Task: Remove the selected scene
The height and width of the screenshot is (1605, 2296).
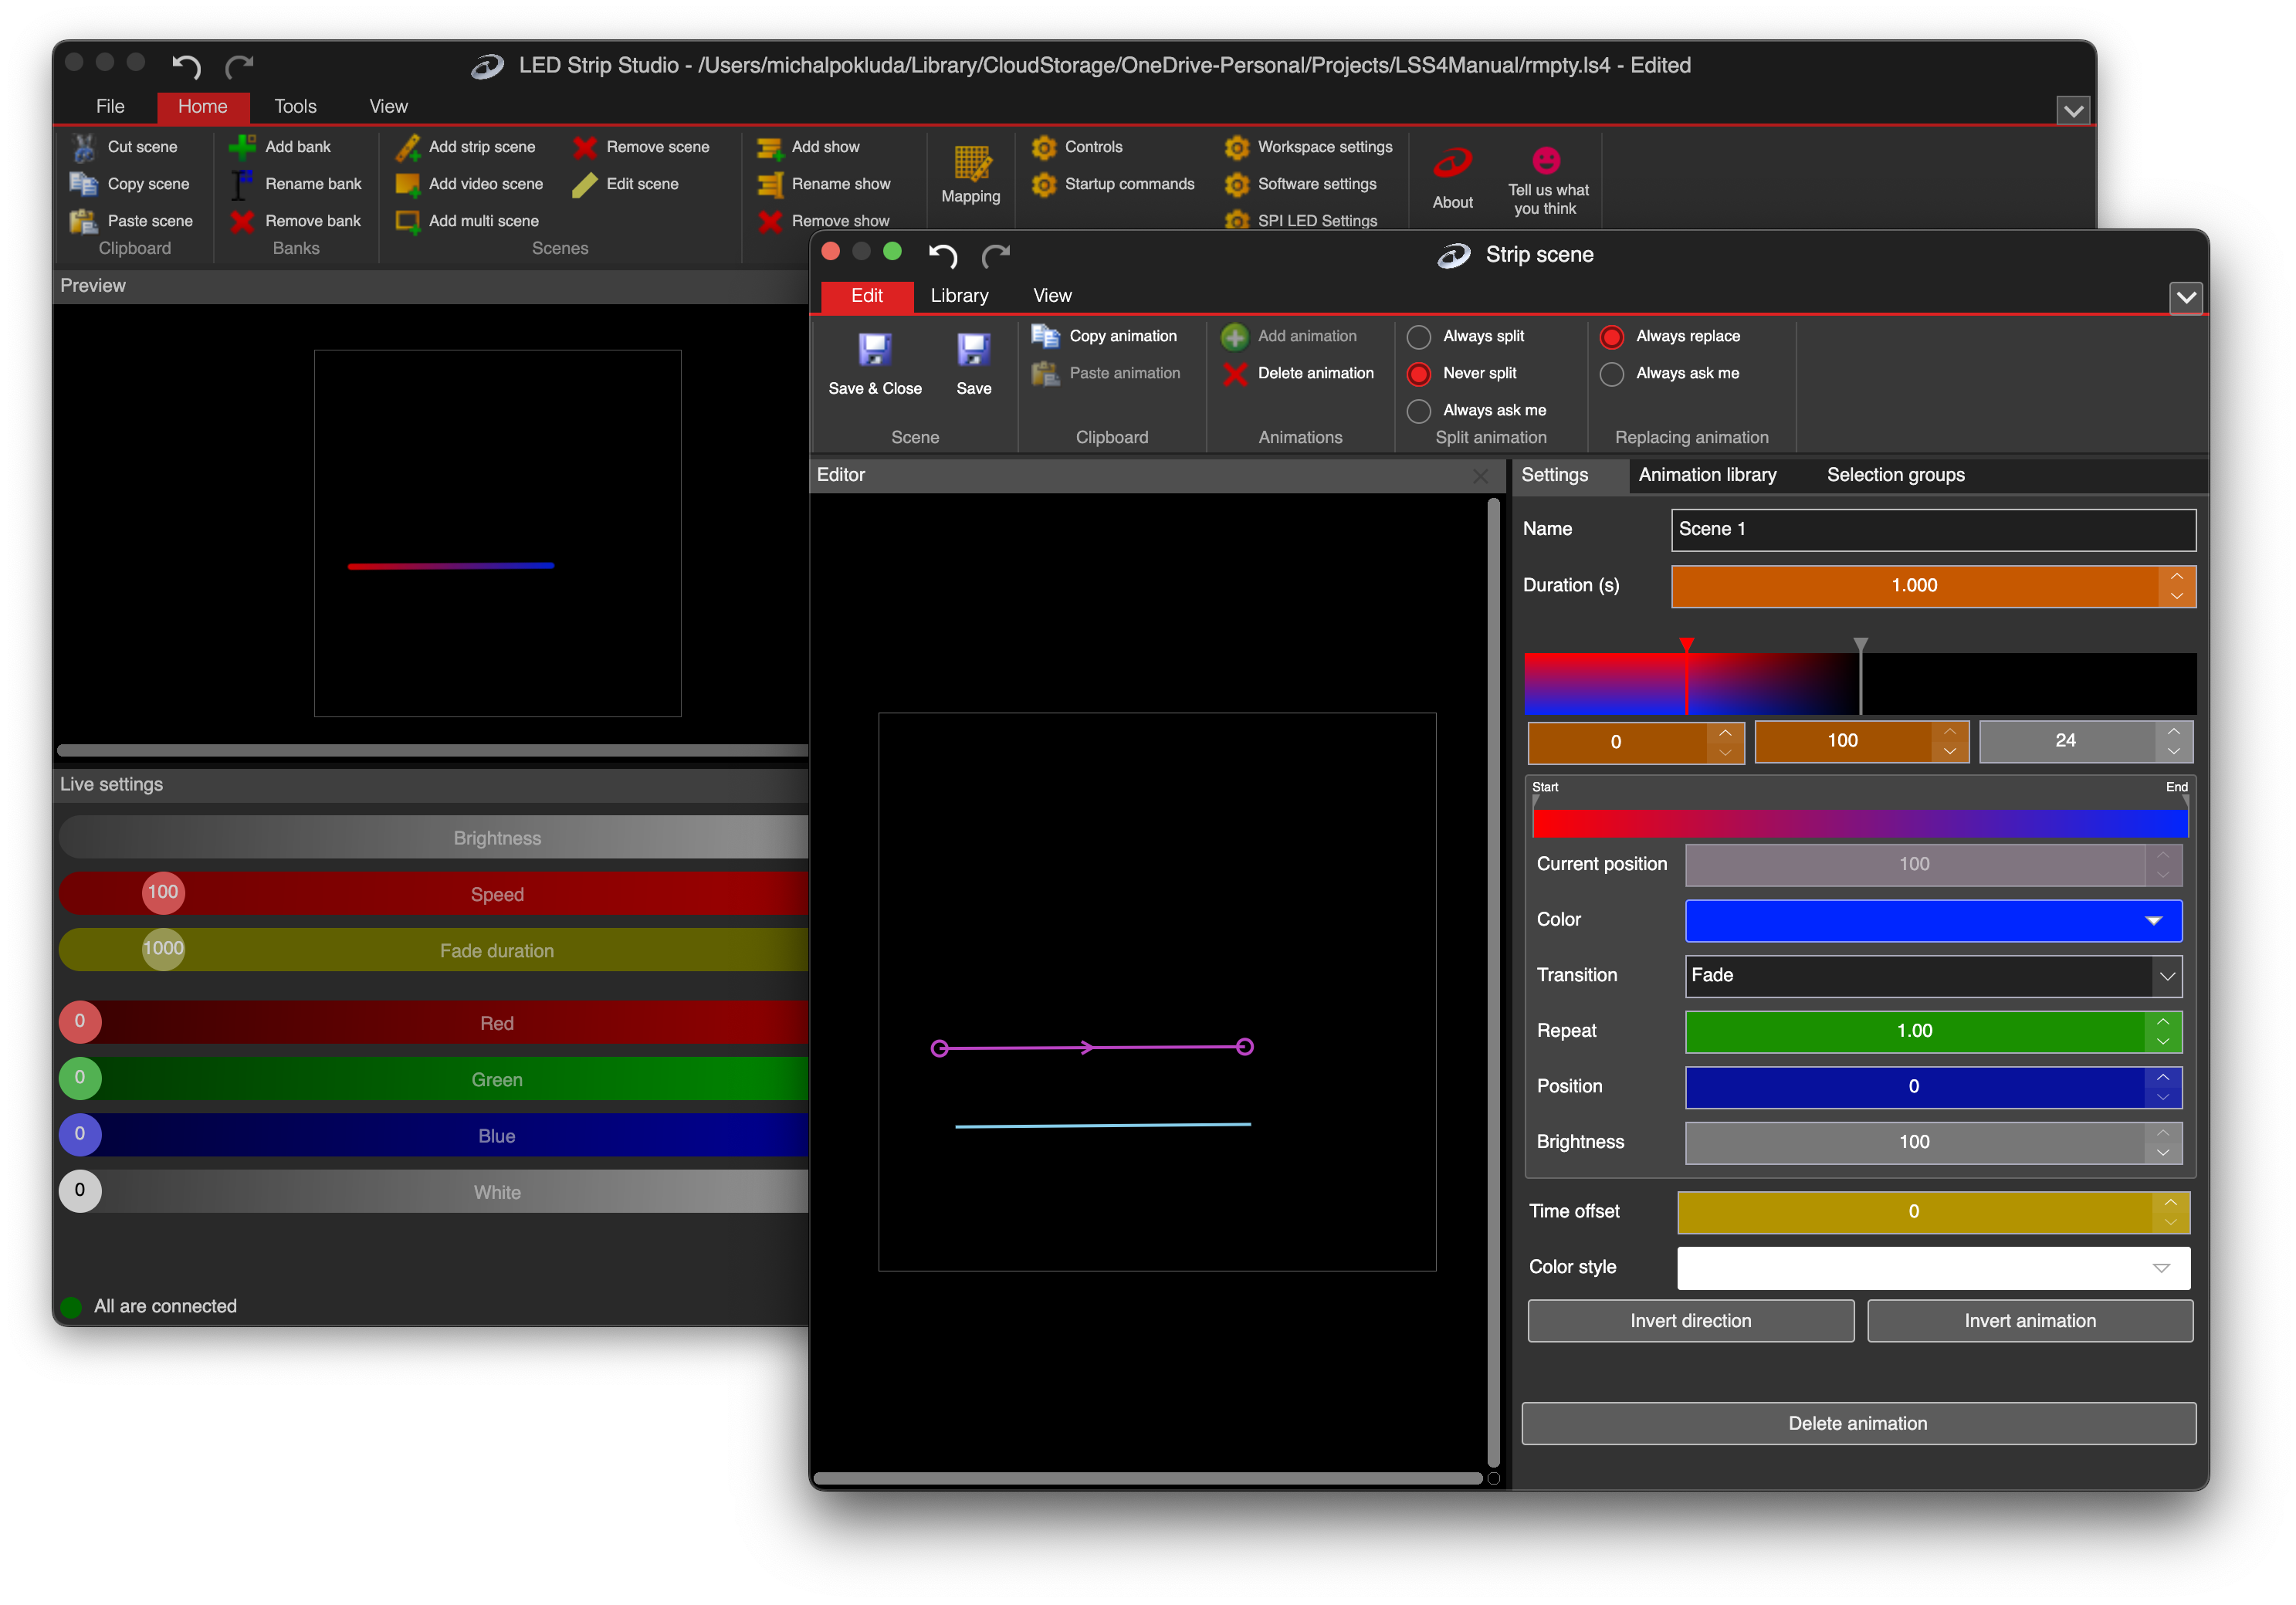Action: [x=641, y=147]
